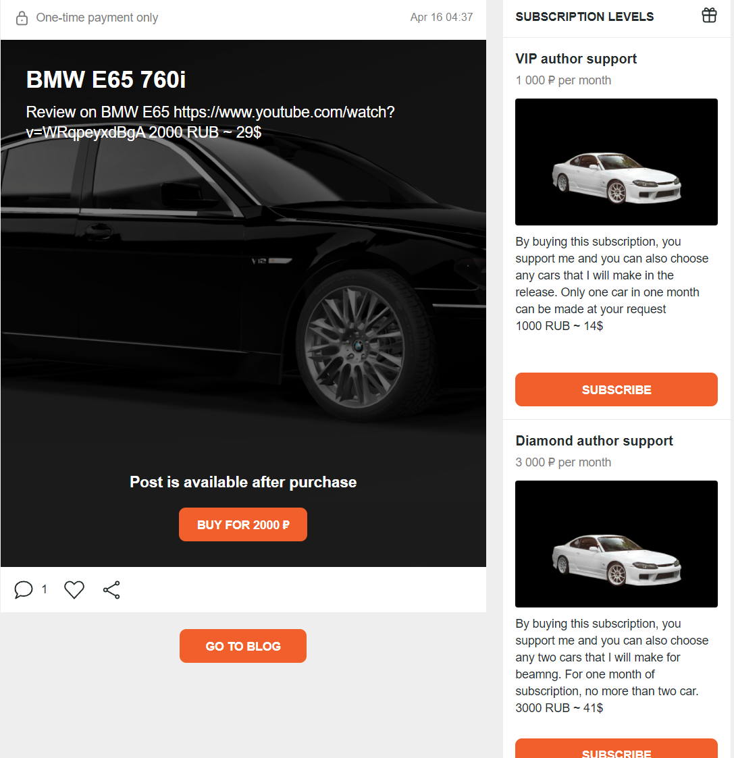
Task: Share the post using the share icon
Action: [111, 590]
